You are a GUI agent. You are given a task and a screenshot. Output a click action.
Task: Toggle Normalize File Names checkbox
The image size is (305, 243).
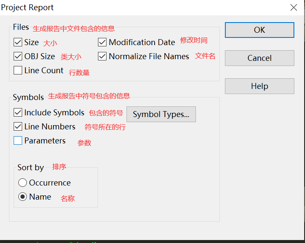pyautogui.click(x=102, y=56)
